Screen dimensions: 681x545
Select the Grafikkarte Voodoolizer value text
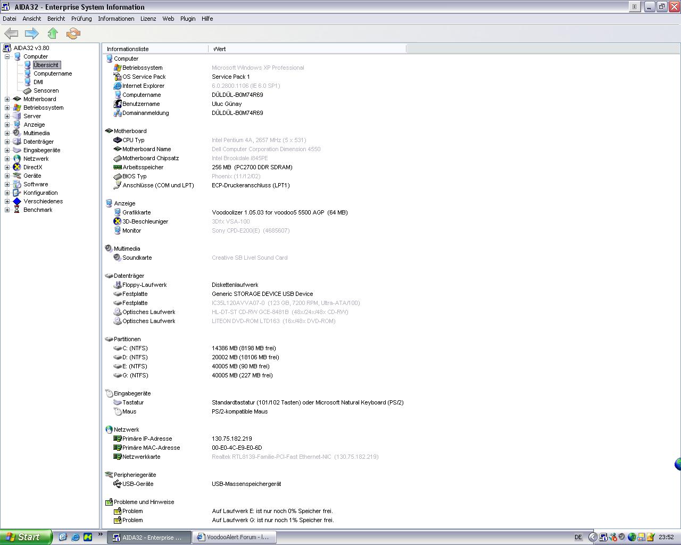(280, 212)
